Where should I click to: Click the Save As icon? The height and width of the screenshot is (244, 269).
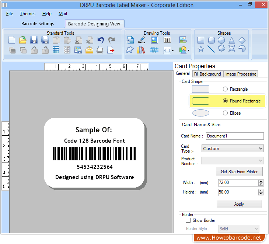click(x=45, y=40)
